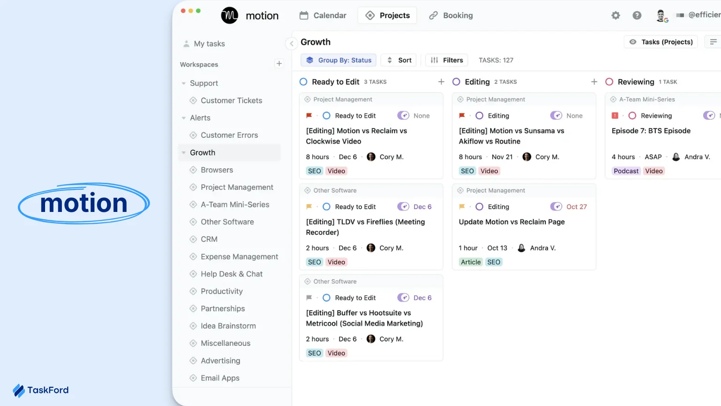
Task: Open the user profile avatar
Action: pos(661,16)
